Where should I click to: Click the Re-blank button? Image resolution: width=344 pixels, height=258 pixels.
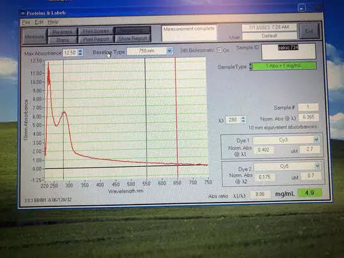(62, 32)
